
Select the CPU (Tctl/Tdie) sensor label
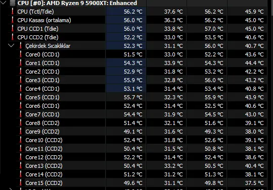point(35,12)
